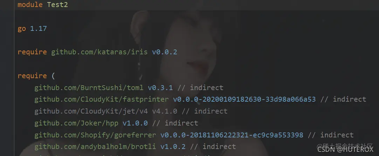This screenshot has height=156, width=379.
Task: Click the Go version number 1.17
Action: coord(39,28)
